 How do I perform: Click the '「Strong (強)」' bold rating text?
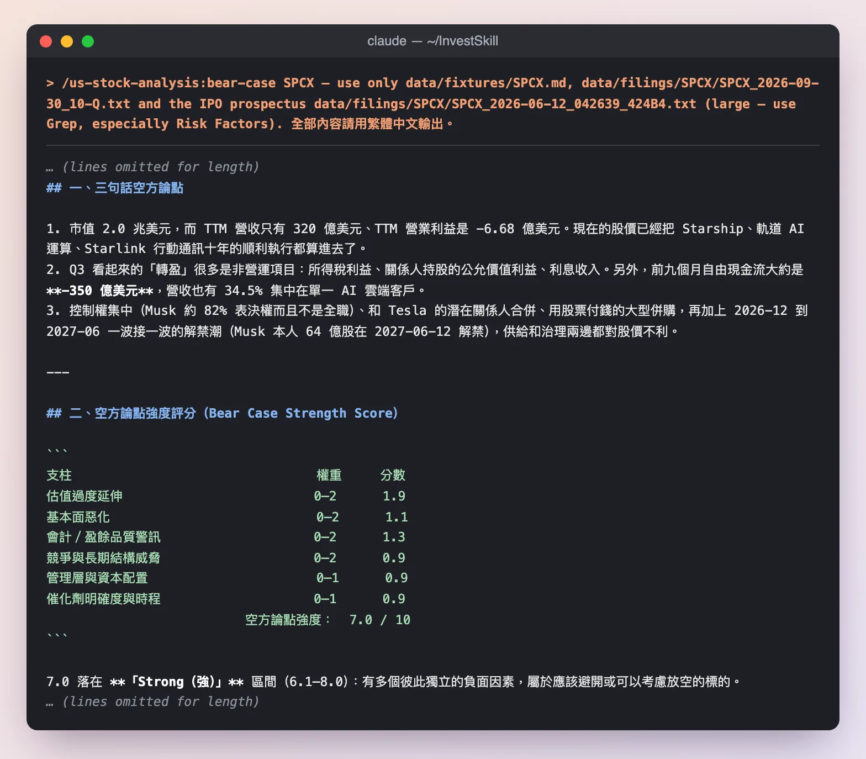pyautogui.click(x=176, y=682)
